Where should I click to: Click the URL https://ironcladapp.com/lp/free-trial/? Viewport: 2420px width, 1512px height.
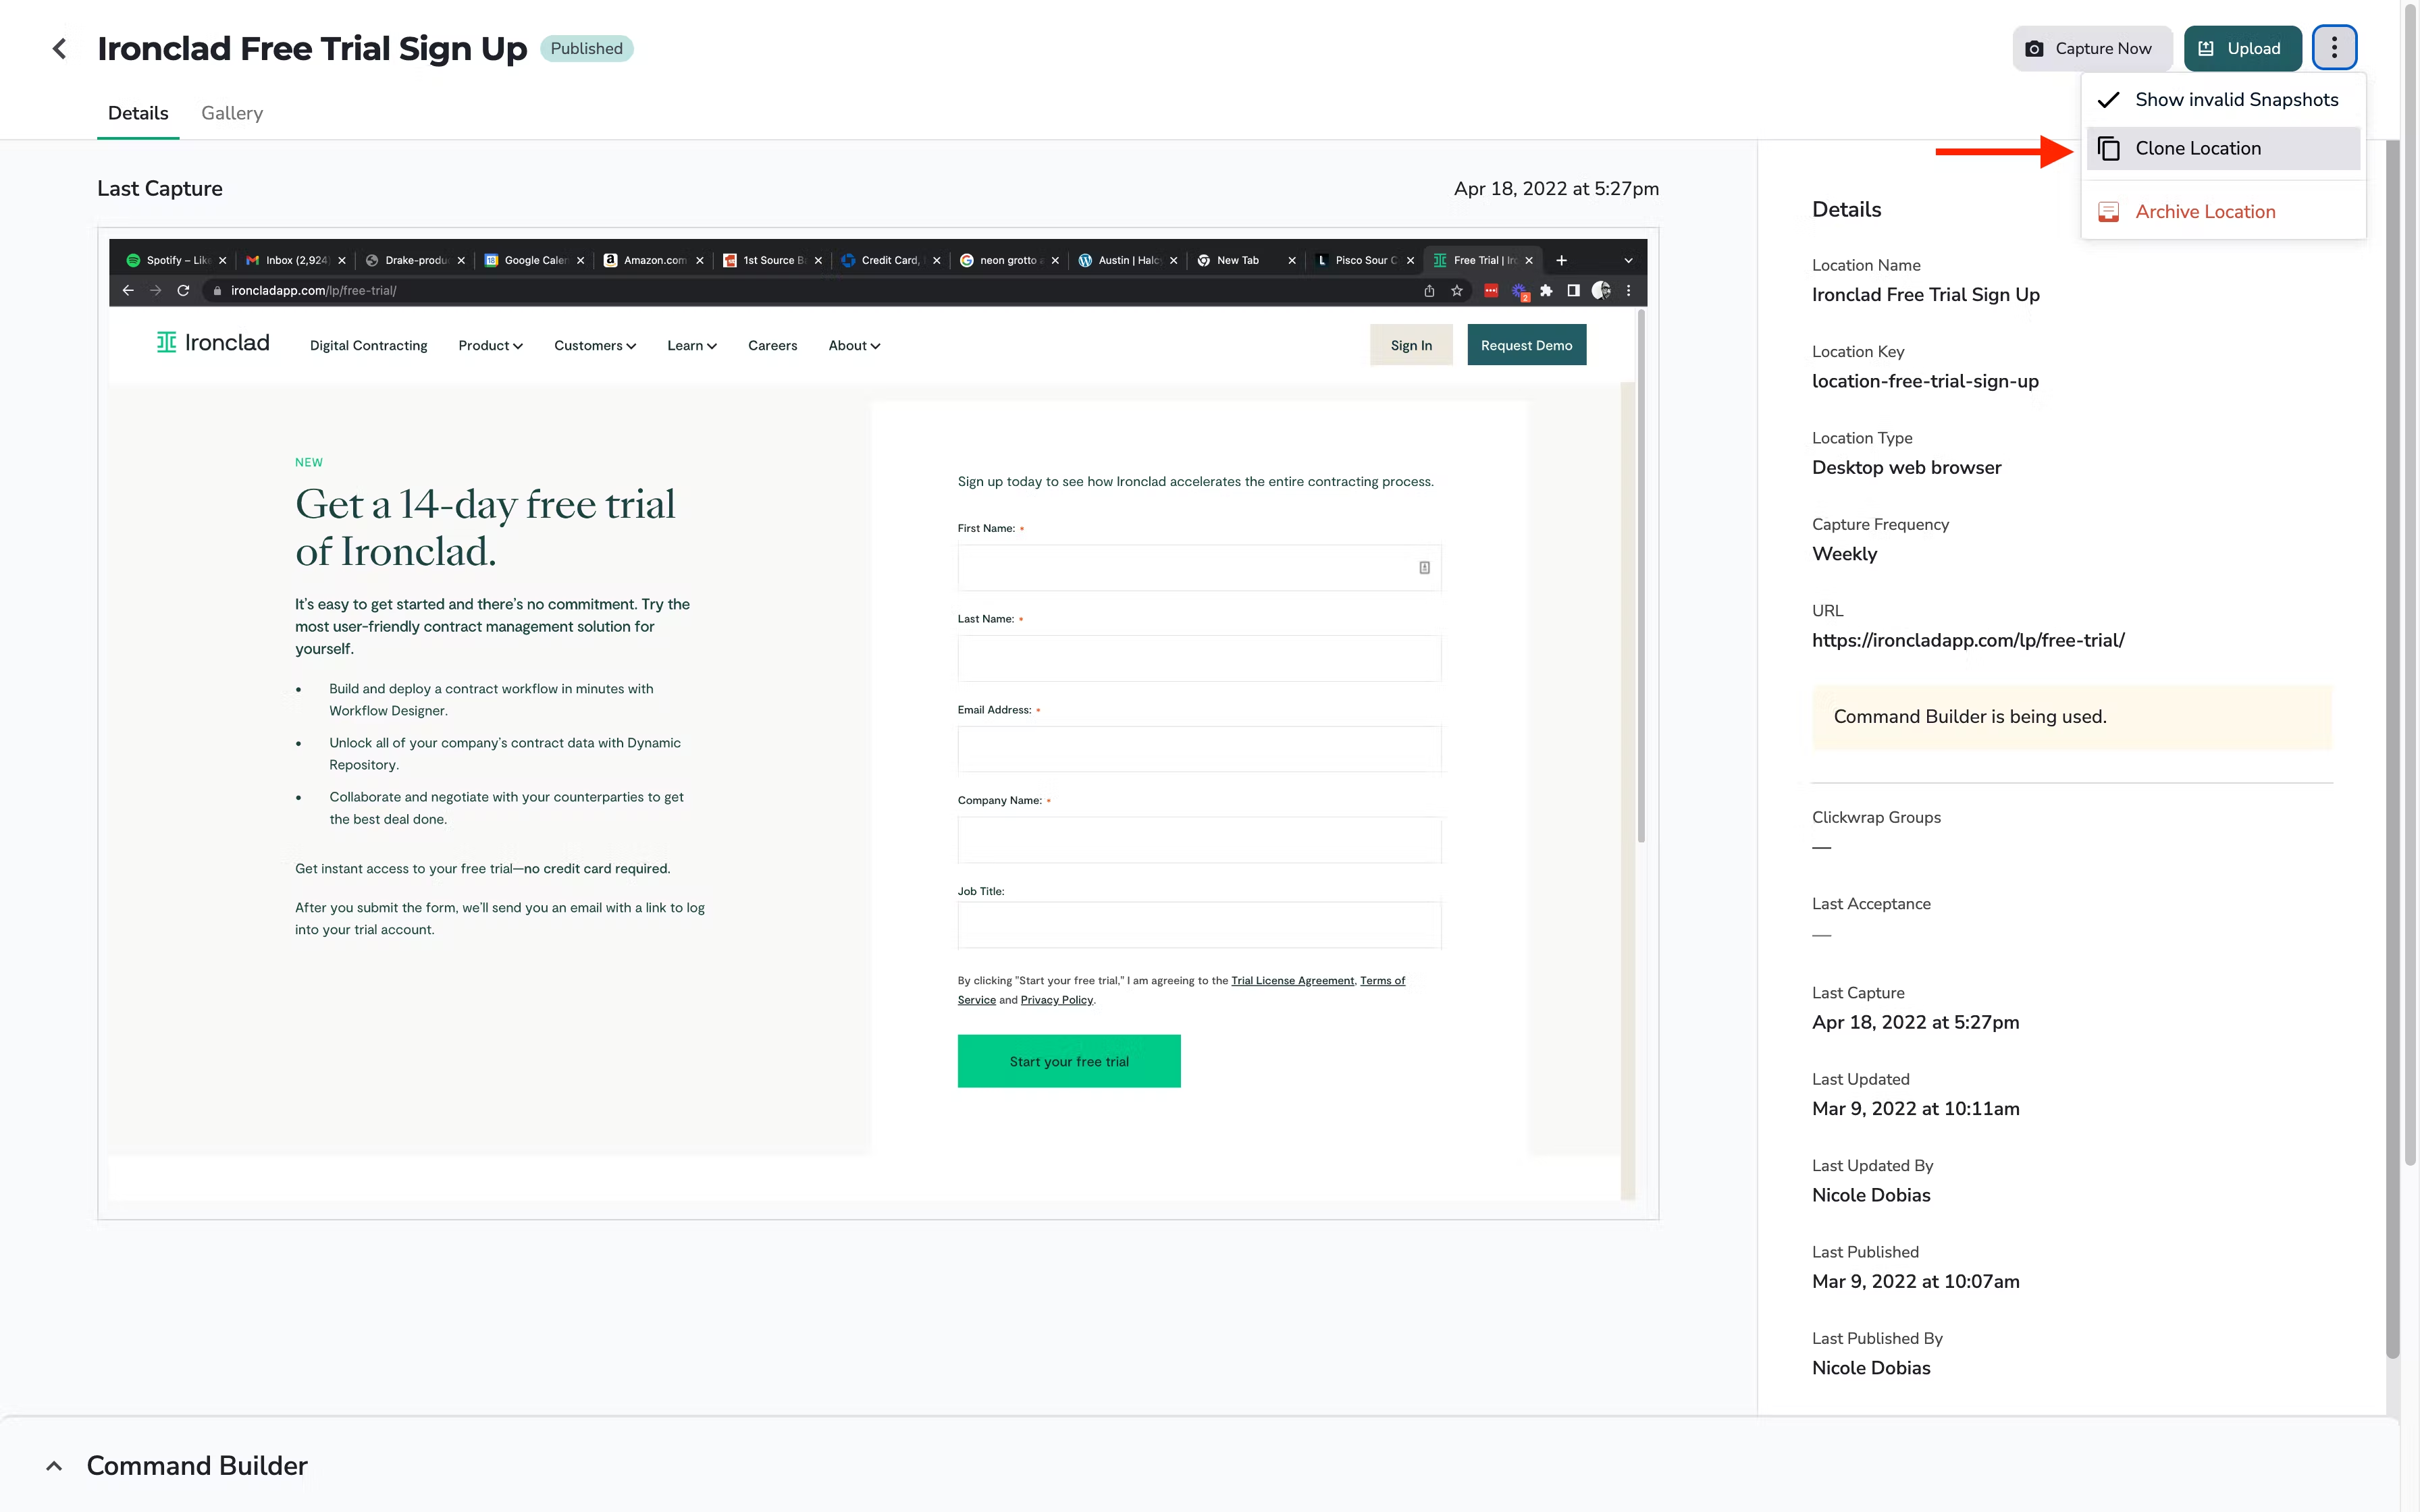point(1967,640)
